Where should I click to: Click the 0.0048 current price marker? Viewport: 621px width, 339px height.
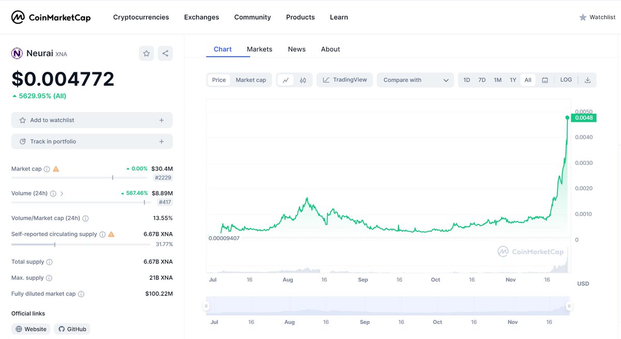click(584, 118)
